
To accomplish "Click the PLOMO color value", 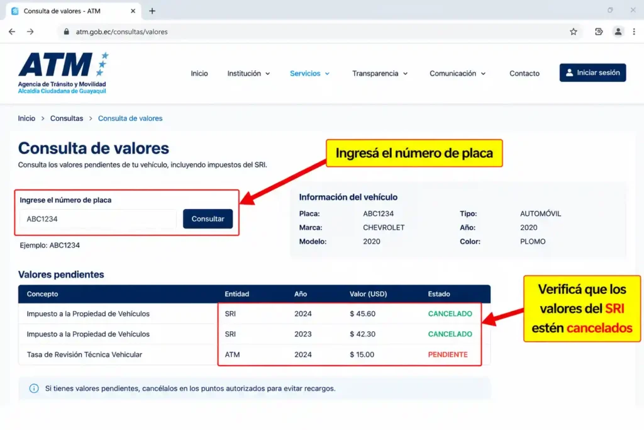I will point(533,241).
